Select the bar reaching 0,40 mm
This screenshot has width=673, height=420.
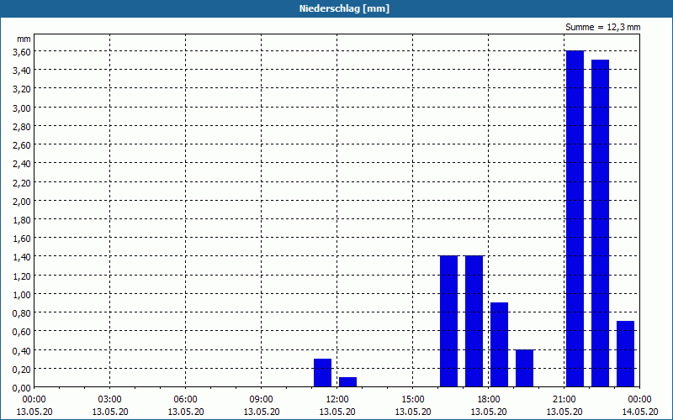coord(524,368)
